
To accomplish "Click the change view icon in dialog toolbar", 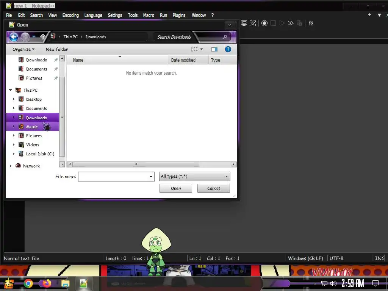I will pos(194,49).
